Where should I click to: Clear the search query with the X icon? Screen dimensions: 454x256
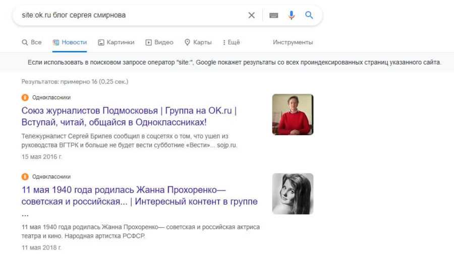click(251, 15)
